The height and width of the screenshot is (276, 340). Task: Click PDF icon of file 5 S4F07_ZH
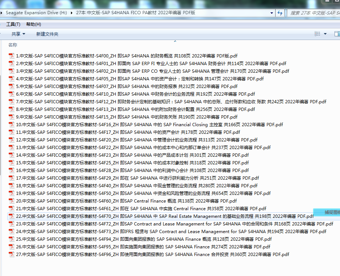coord(12,87)
